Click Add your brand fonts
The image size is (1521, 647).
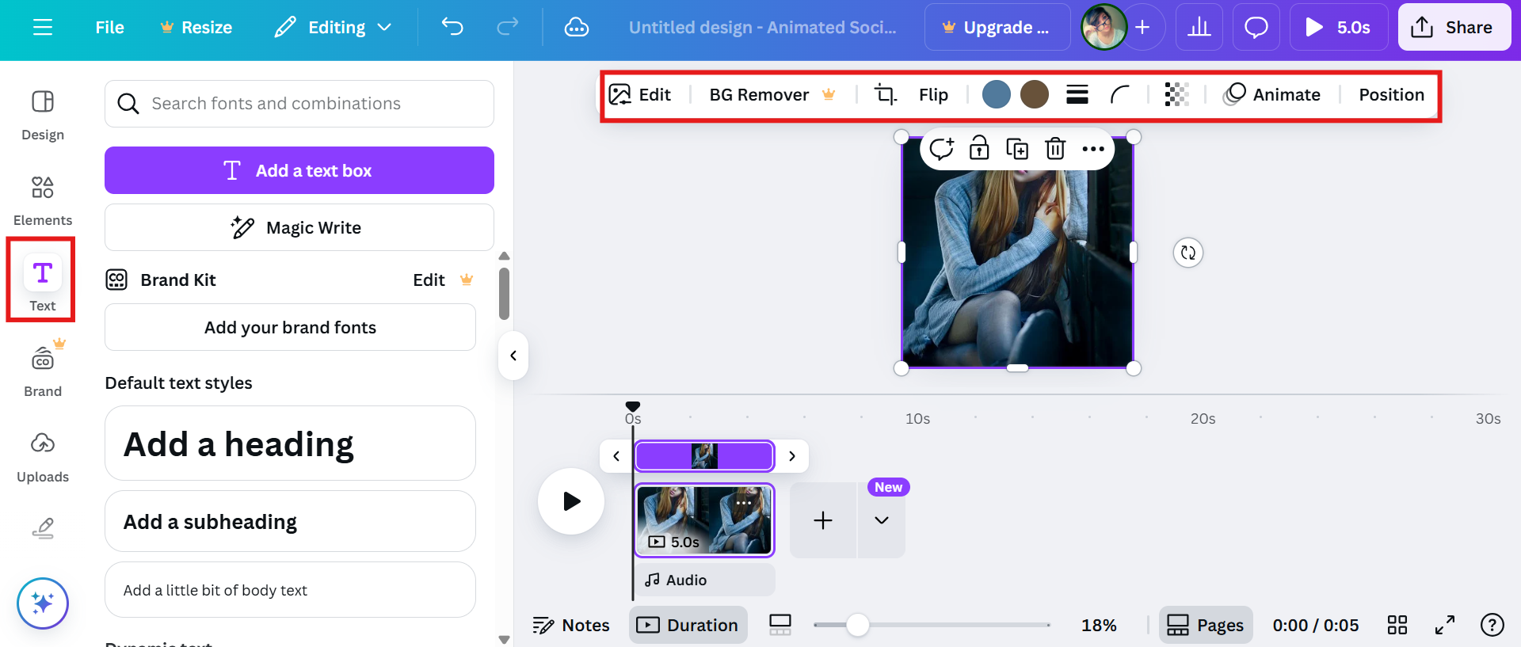[290, 327]
